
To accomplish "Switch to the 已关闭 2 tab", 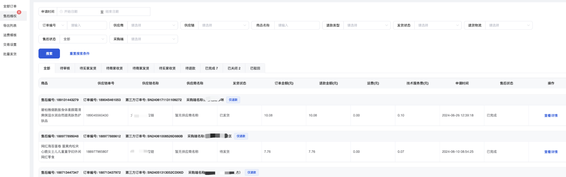I will click(234, 68).
